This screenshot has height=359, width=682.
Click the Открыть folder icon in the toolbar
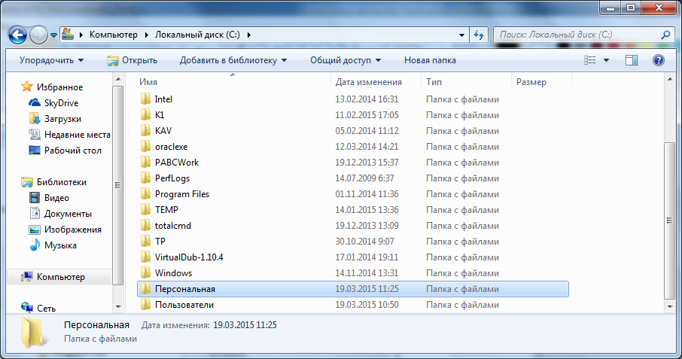[x=113, y=60]
